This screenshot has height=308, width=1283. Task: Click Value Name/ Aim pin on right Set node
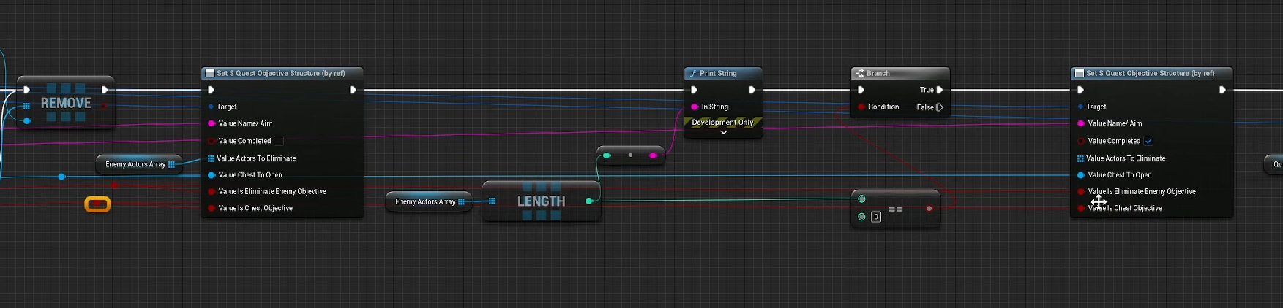pos(1081,123)
